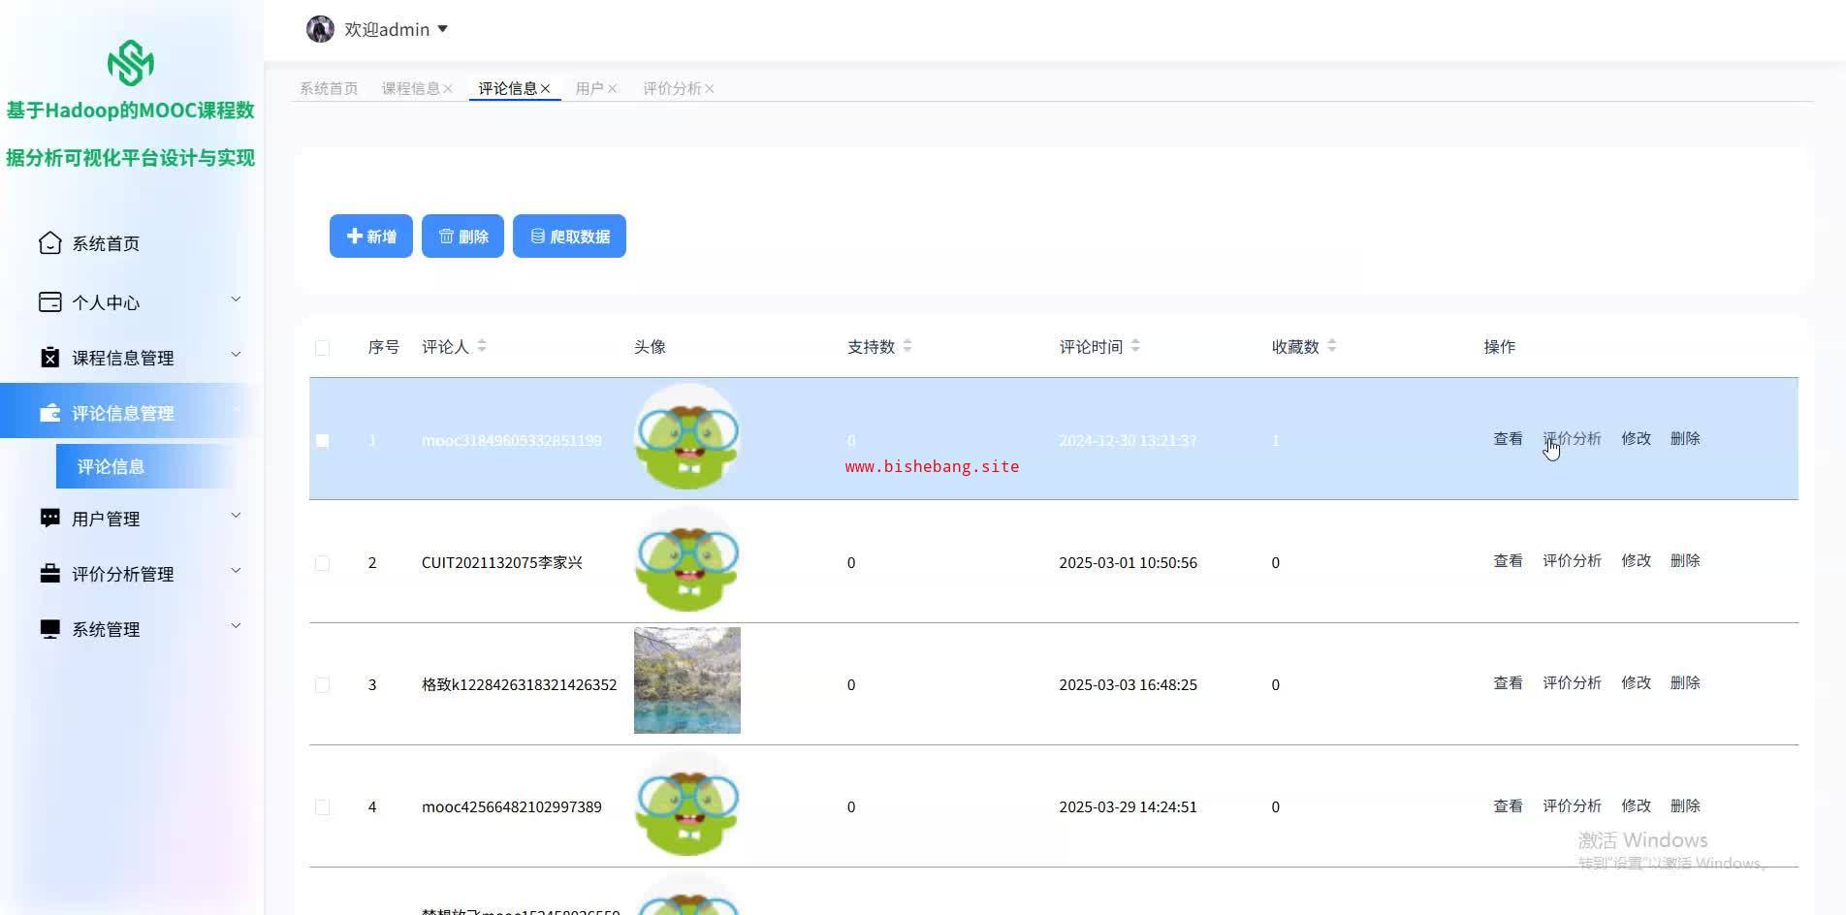
Task: Click 删除 for row 1
Action: pos(1685,439)
